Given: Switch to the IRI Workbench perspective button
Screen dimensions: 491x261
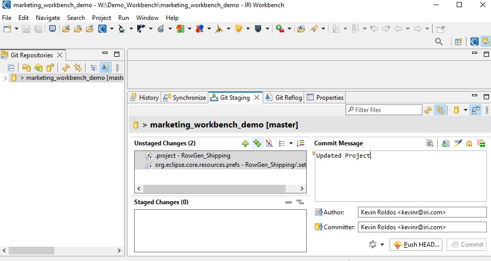Looking at the screenshot, I should [475, 41].
